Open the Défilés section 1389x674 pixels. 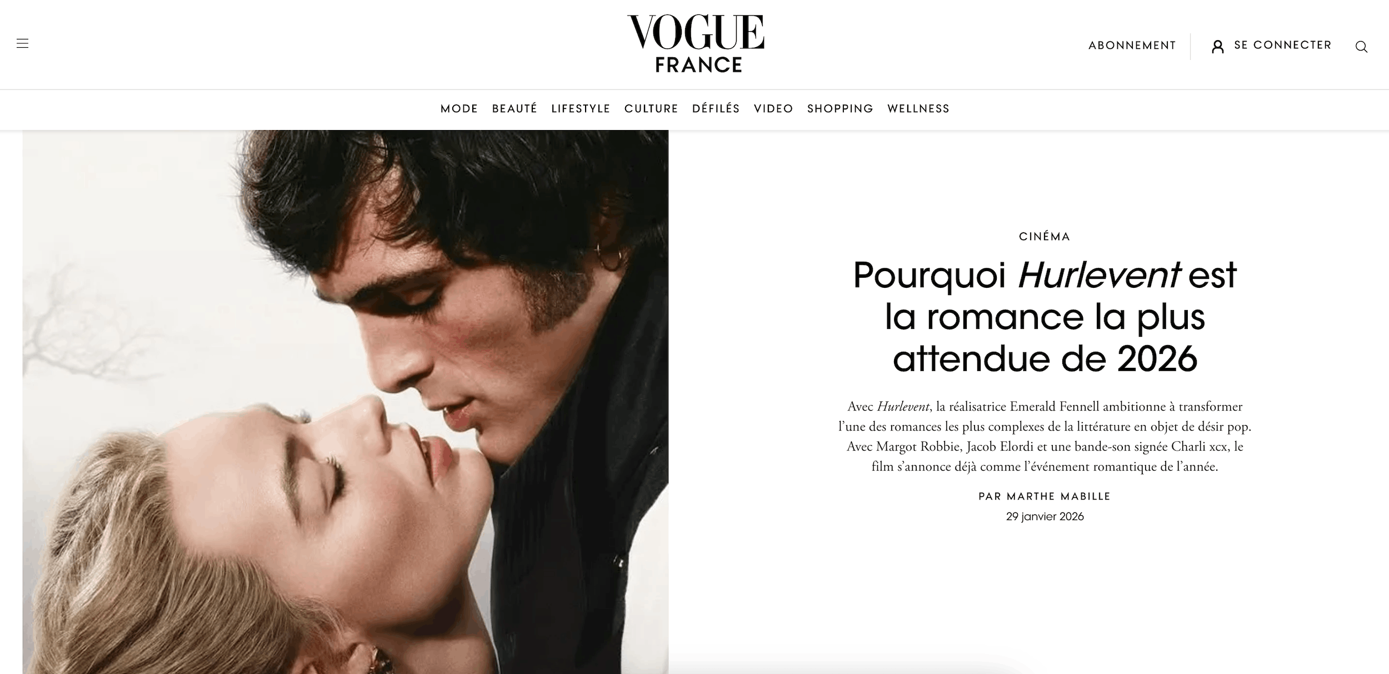[x=716, y=109]
